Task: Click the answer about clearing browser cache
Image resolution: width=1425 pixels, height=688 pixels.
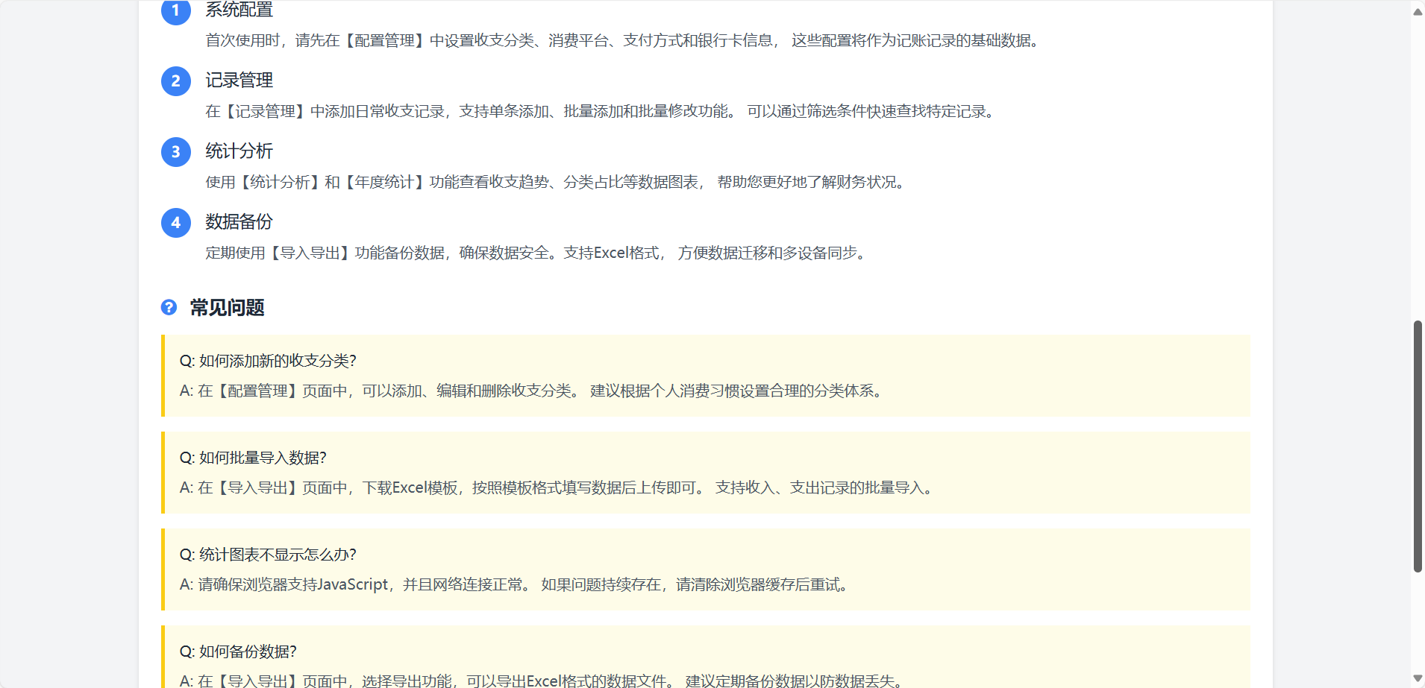Action: tap(515, 585)
